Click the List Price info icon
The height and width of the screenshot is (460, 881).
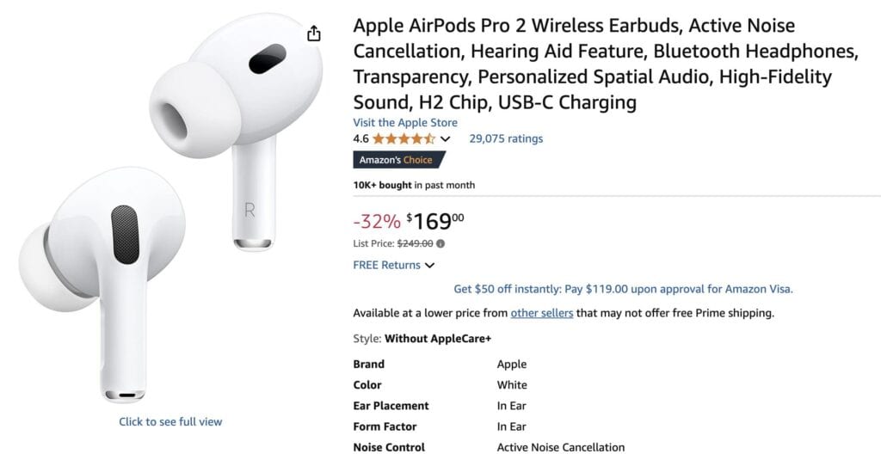click(440, 243)
